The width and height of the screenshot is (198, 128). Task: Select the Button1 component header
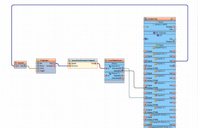20,63
